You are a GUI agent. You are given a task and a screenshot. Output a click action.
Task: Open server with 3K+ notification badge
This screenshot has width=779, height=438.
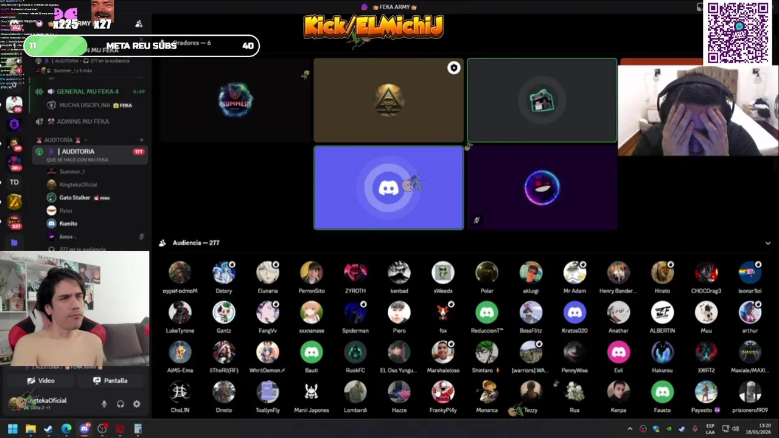(14, 163)
